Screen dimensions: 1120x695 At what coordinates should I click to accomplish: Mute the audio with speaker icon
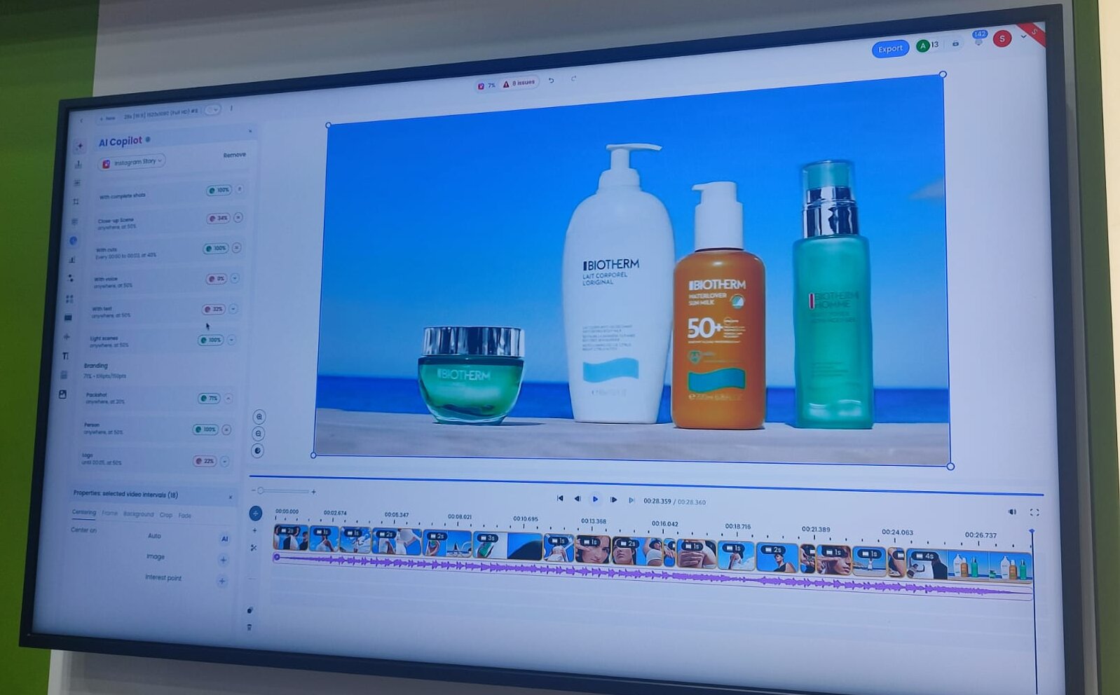click(1012, 511)
